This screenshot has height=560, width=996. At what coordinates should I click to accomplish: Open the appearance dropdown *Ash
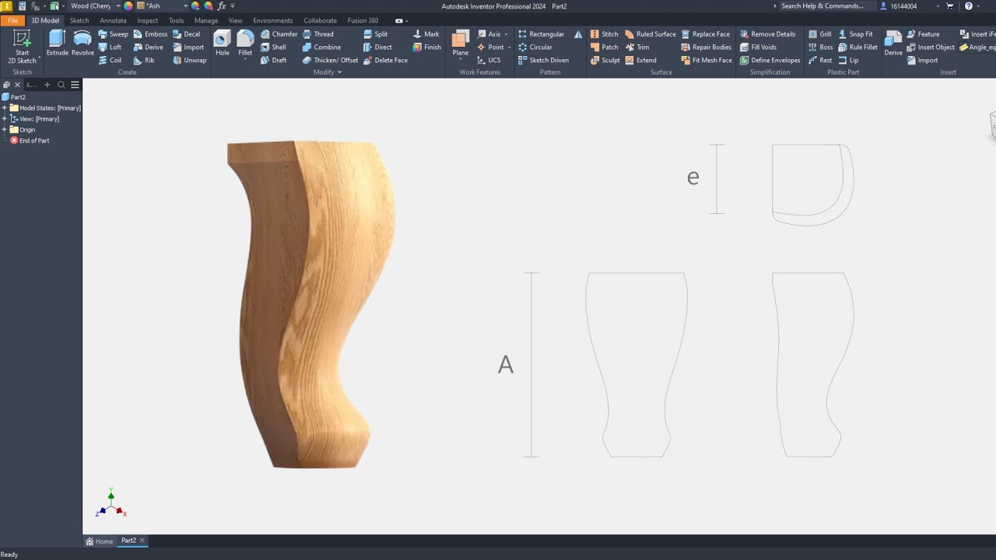(x=162, y=6)
